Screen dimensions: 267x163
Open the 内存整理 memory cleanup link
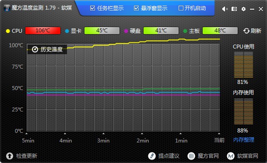pyautogui.click(x=244, y=140)
